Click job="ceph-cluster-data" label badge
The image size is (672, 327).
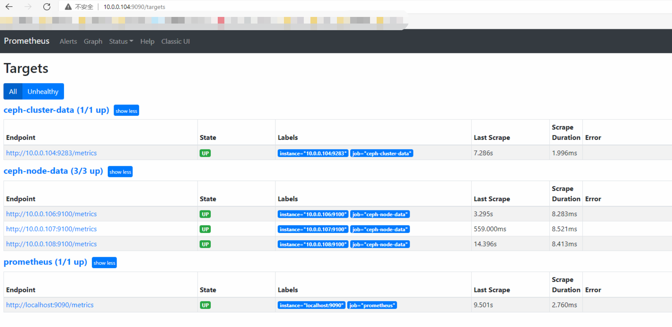click(x=382, y=153)
